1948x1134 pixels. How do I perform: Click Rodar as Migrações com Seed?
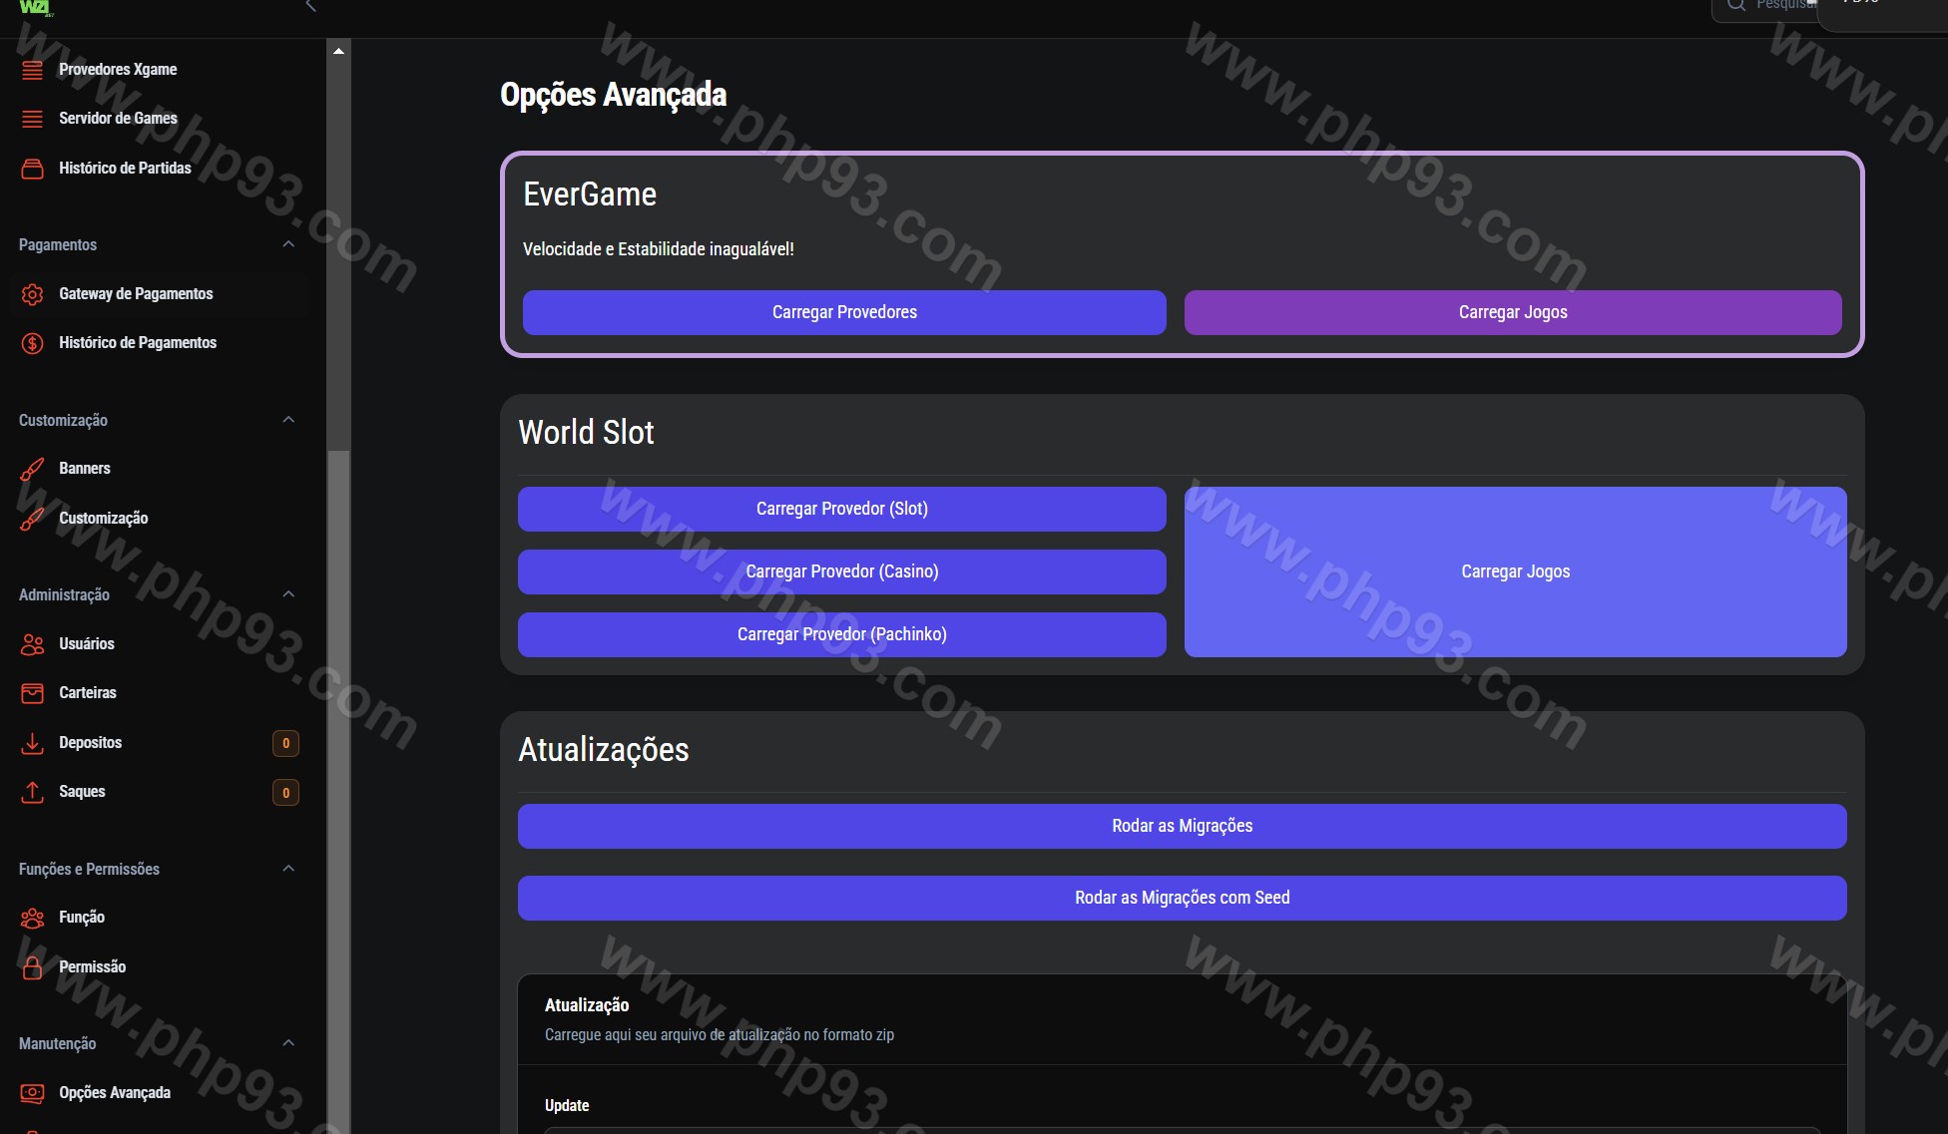(x=1182, y=898)
